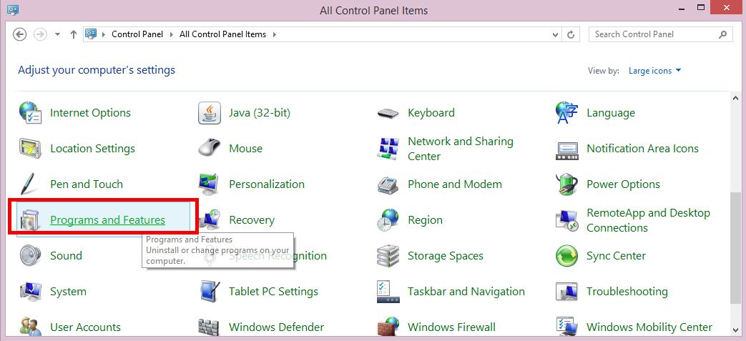Click the Phone and Modem icon

point(388,184)
